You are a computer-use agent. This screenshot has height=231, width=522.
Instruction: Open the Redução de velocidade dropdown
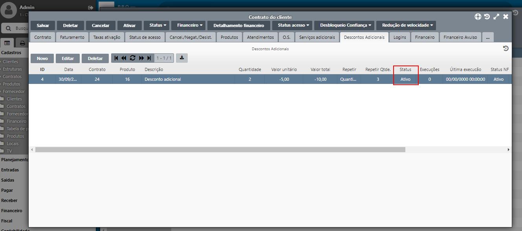click(x=407, y=25)
